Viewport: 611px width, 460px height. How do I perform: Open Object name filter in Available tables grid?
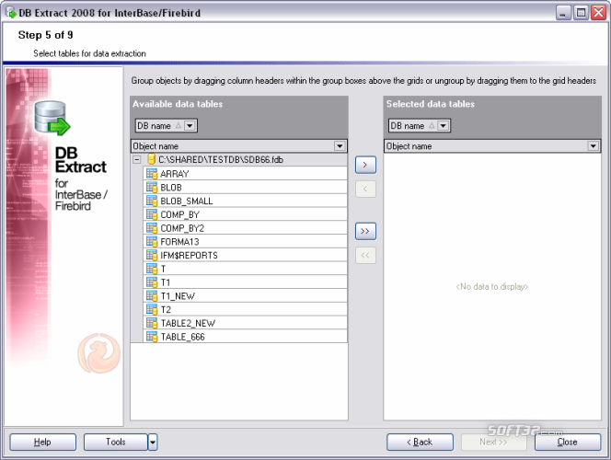click(340, 146)
